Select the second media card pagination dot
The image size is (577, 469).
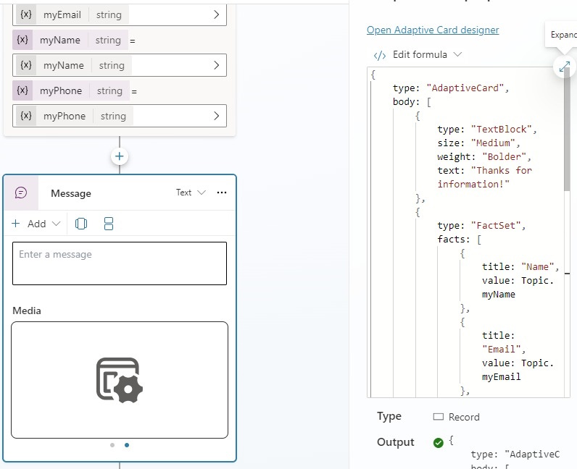click(127, 445)
